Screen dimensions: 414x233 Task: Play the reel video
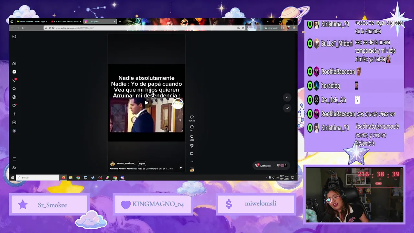[146, 103]
